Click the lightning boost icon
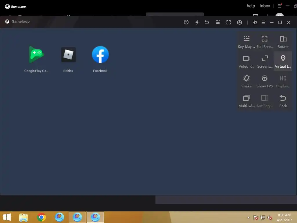This screenshot has height=223, width=297. click(x=197, y=22)
